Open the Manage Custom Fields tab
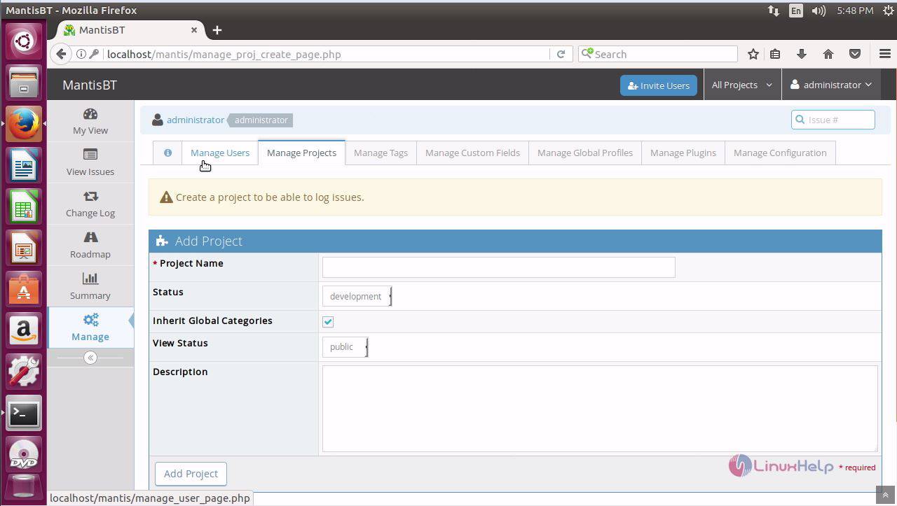The height and width of the screenshot is (506, 897). 472,153
